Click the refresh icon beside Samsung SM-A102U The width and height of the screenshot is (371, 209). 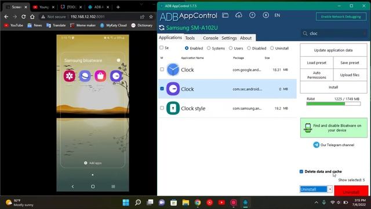tap(162, 28)
